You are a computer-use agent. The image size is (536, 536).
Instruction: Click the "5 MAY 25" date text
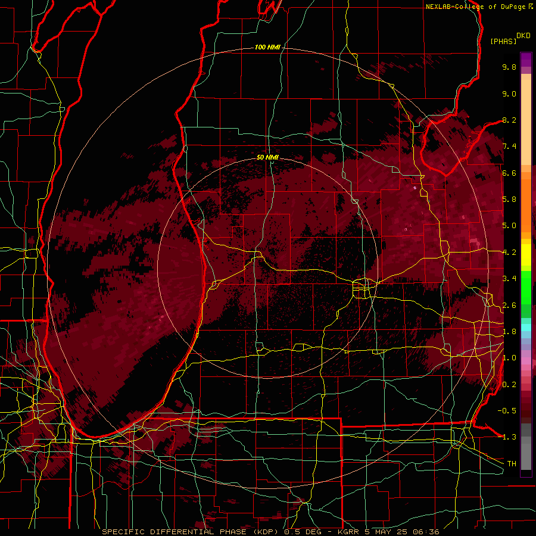(x=385, y=532)
